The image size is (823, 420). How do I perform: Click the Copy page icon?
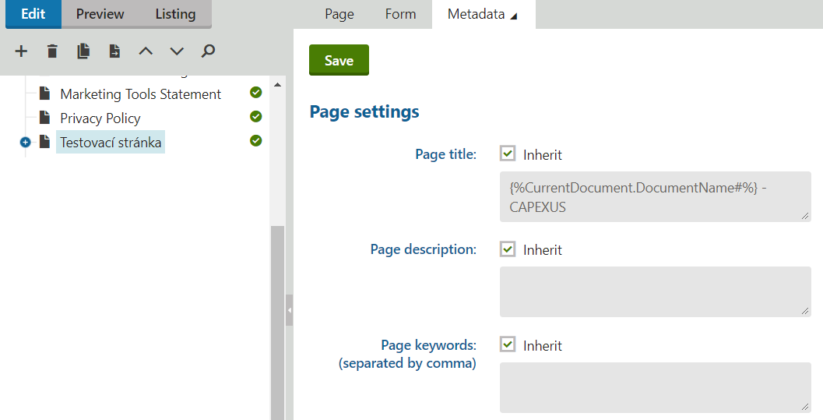(83, 51)
